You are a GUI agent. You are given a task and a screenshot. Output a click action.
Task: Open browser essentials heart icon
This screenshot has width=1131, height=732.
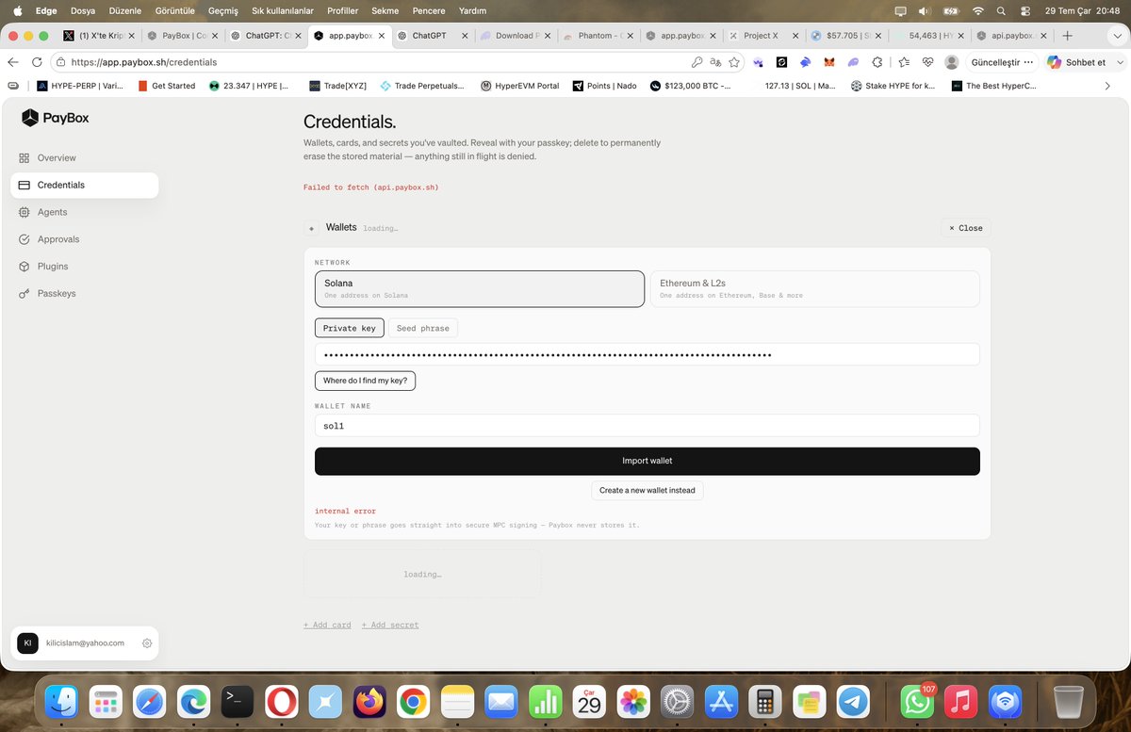(x=927, y=62)
